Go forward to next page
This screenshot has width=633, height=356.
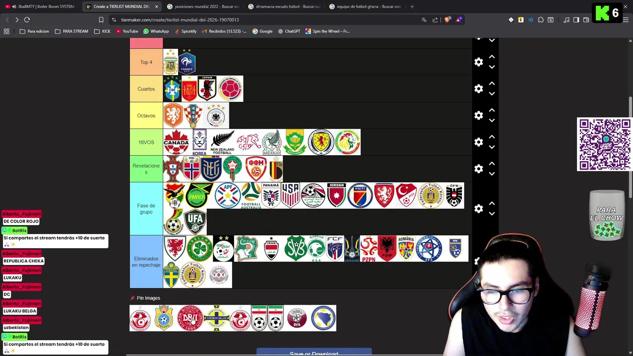point(17,20)
